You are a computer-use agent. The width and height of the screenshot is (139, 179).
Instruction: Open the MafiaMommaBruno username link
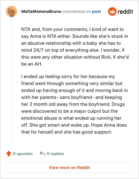(x=41, y=11)
